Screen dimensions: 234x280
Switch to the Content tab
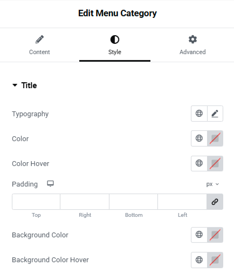(x=39, y=45)
